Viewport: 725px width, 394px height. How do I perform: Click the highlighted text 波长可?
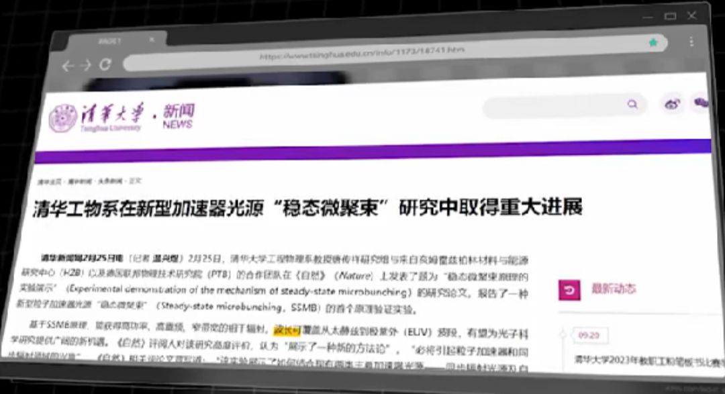pos(287,330)
